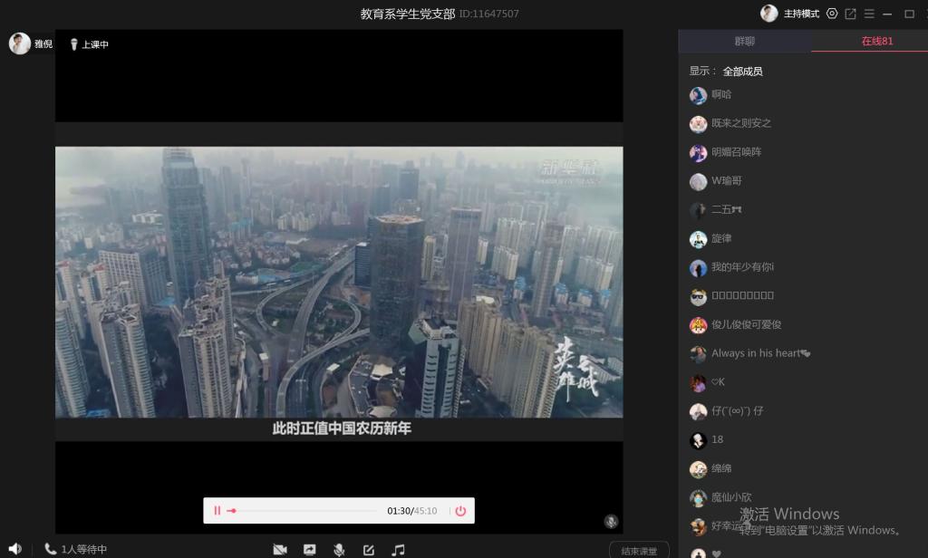The height and width of the screenshot is (558, 928).
Task: Click the 结束课堂 button
Action: click(639, 551)
